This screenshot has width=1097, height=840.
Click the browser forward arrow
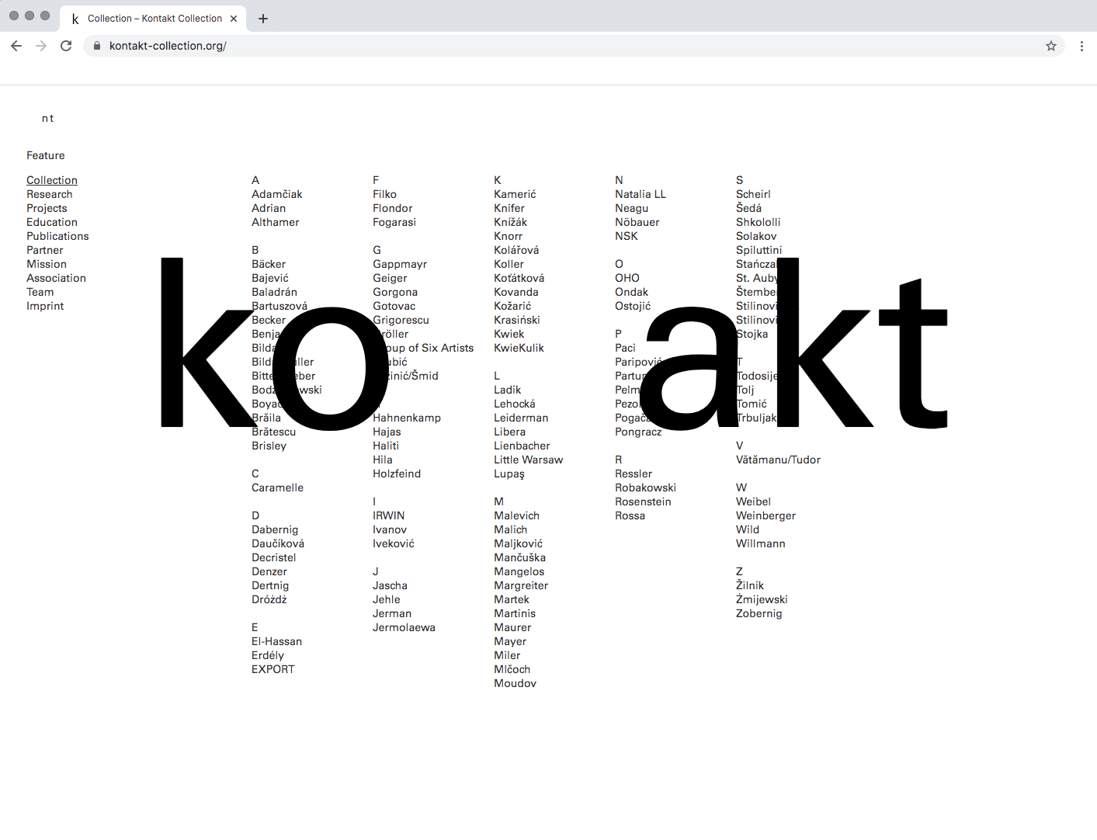click(41, 46)
